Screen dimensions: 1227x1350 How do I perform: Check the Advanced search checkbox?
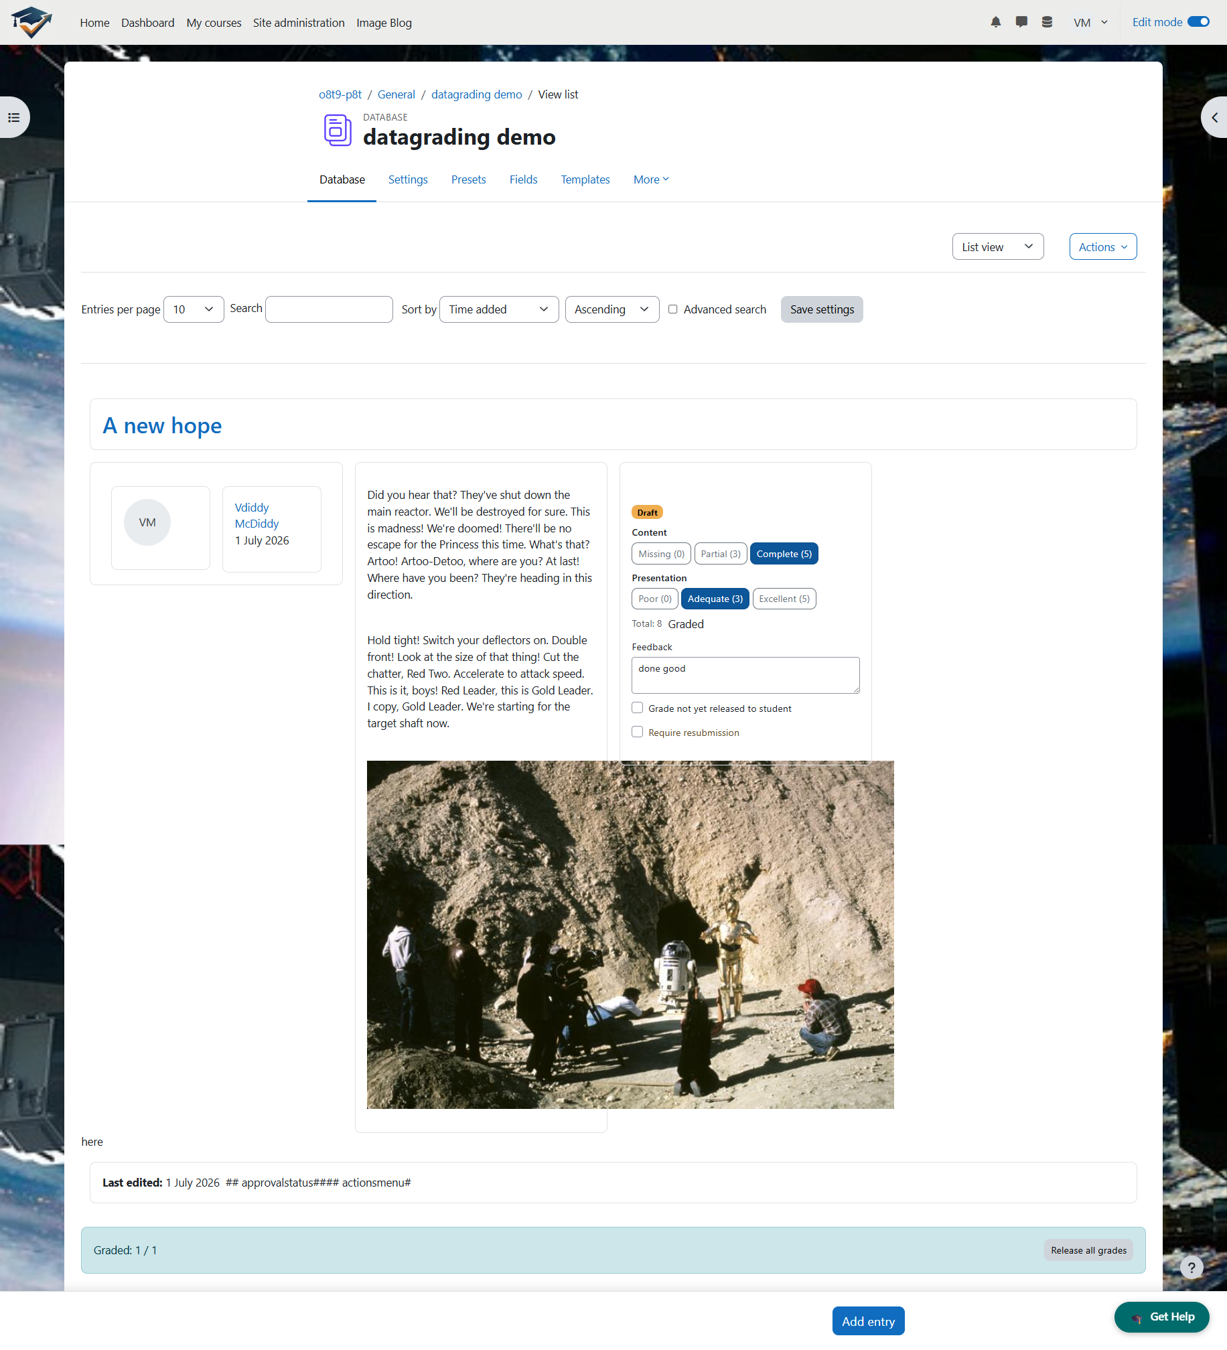(x=672, y=309)
